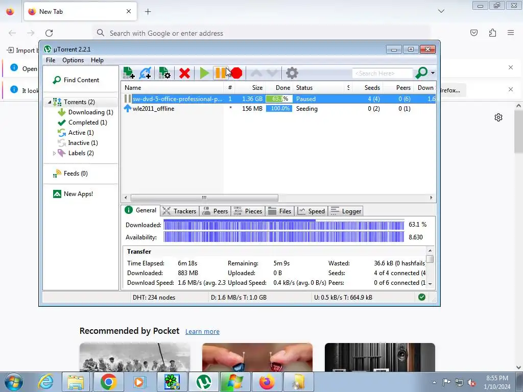Image resolution: width=523 pixels, height=392 pixels.
Task: Open the File menu in uTorrent
Action: click(51, 60)
